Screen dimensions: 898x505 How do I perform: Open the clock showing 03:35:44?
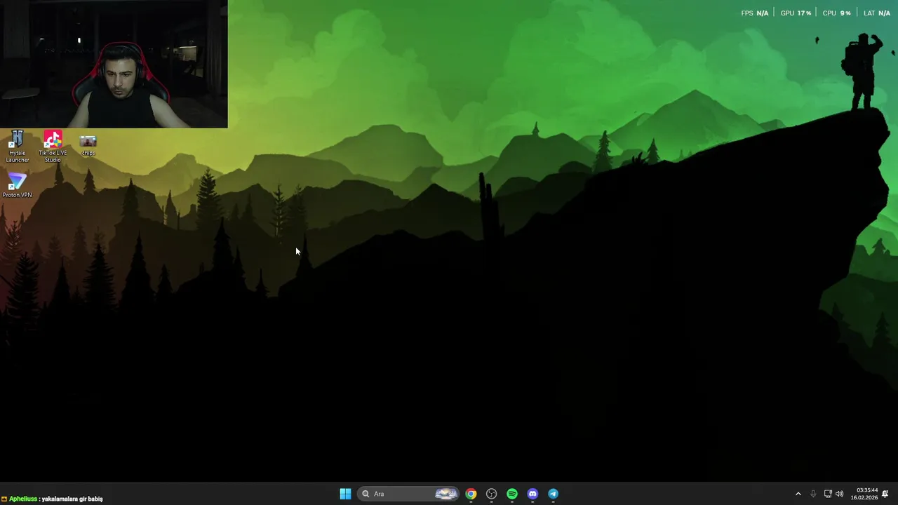click(864, 494)
